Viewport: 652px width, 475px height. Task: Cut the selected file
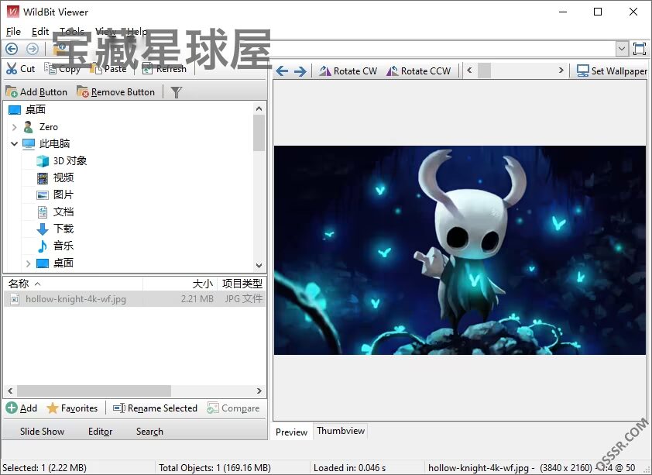point(20,69)
